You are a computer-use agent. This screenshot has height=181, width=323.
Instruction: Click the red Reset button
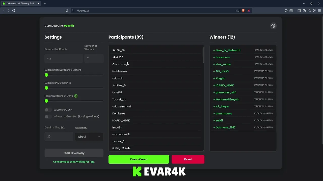click(188, 159)
